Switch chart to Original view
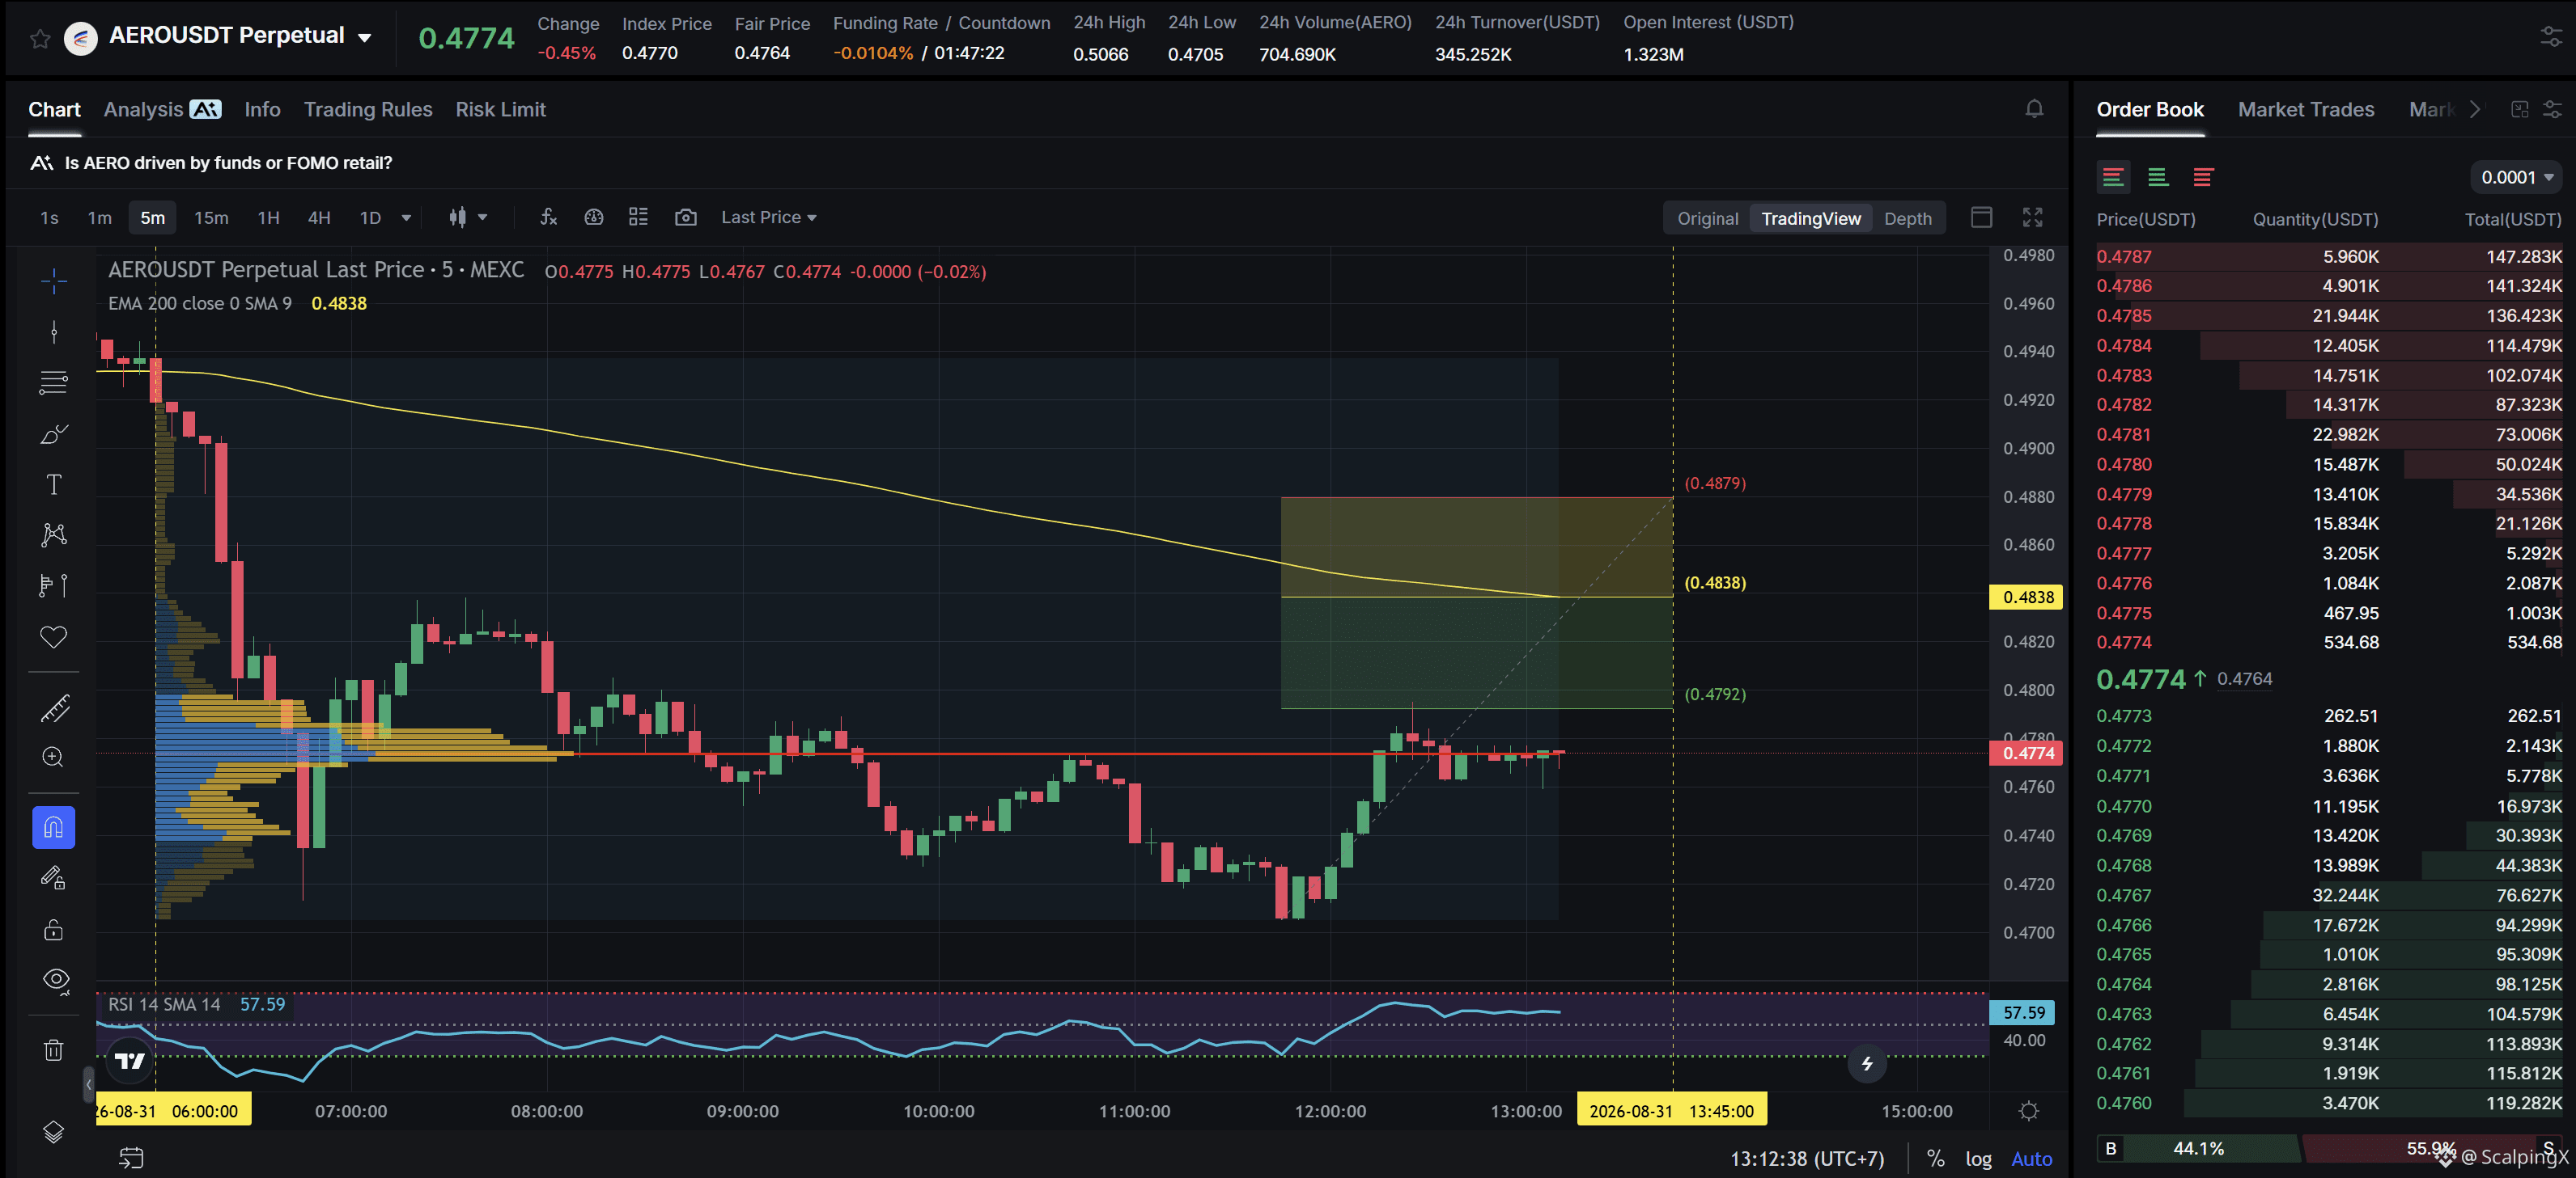 tap(1707, 219)
